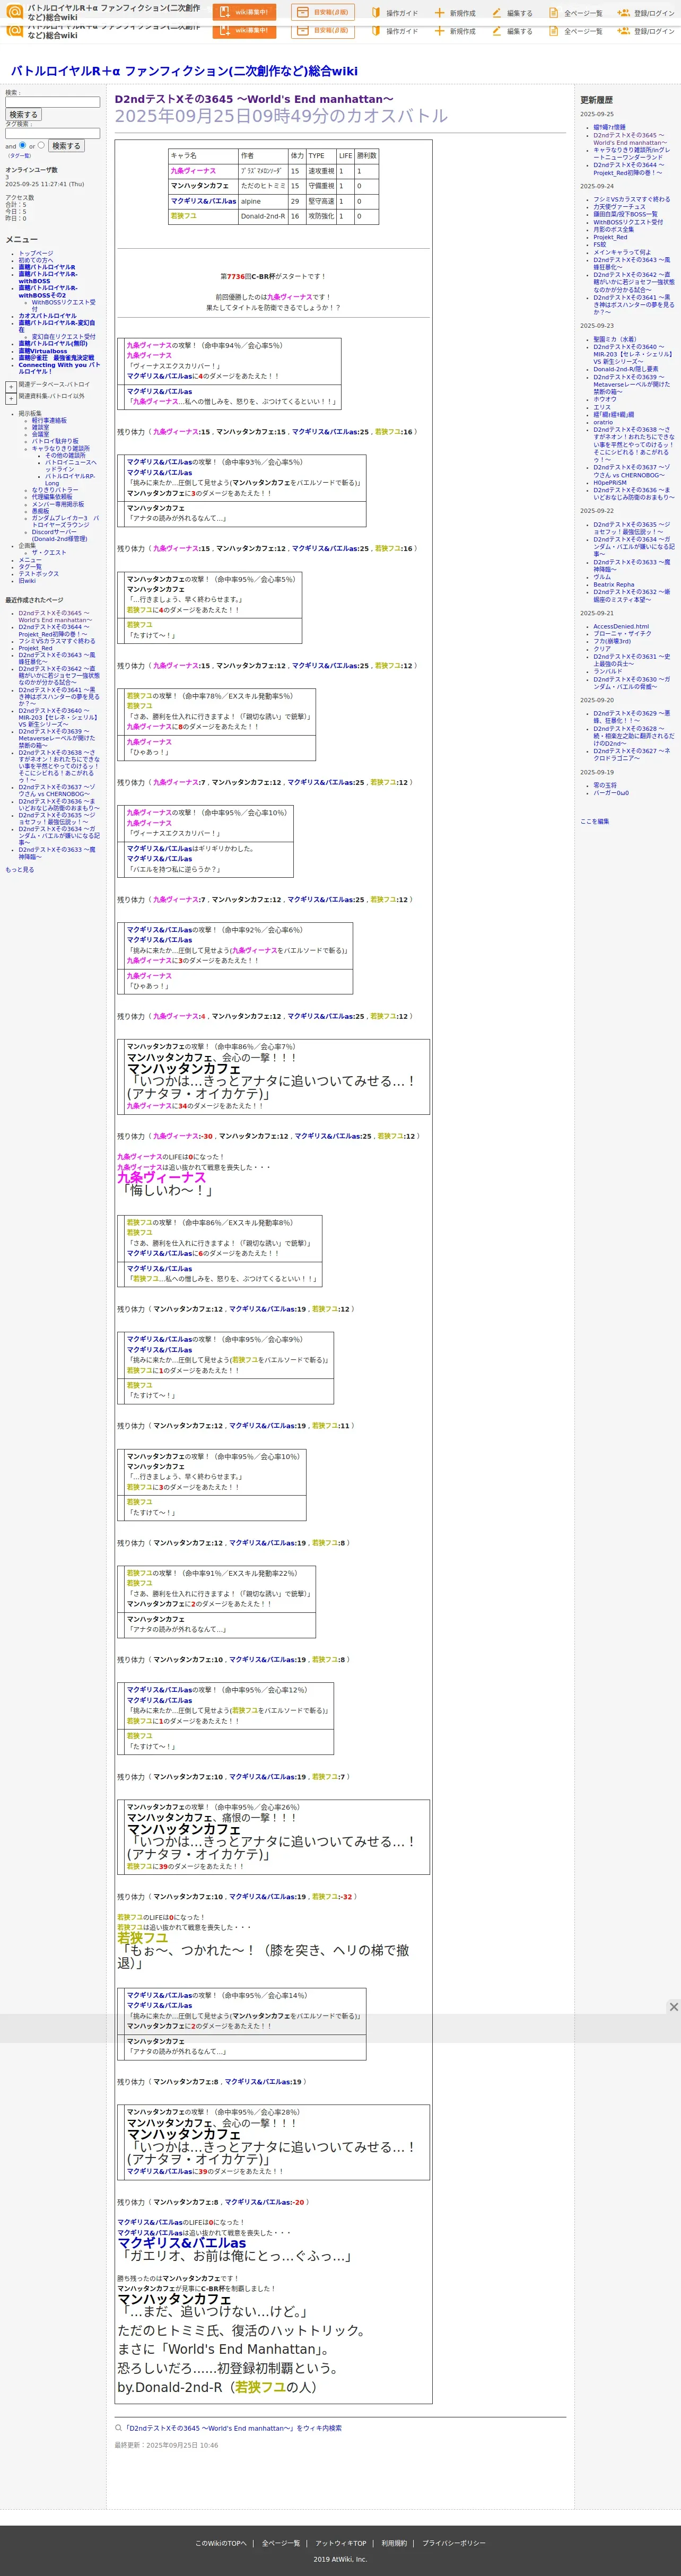Open Donald-2nd-R/隠し要素 history link
The image size is (681, 2576).
626,369
